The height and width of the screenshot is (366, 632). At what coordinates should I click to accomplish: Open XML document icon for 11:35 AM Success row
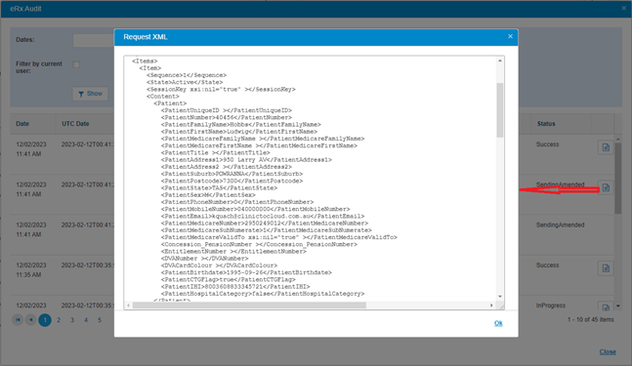click(606, 268)
